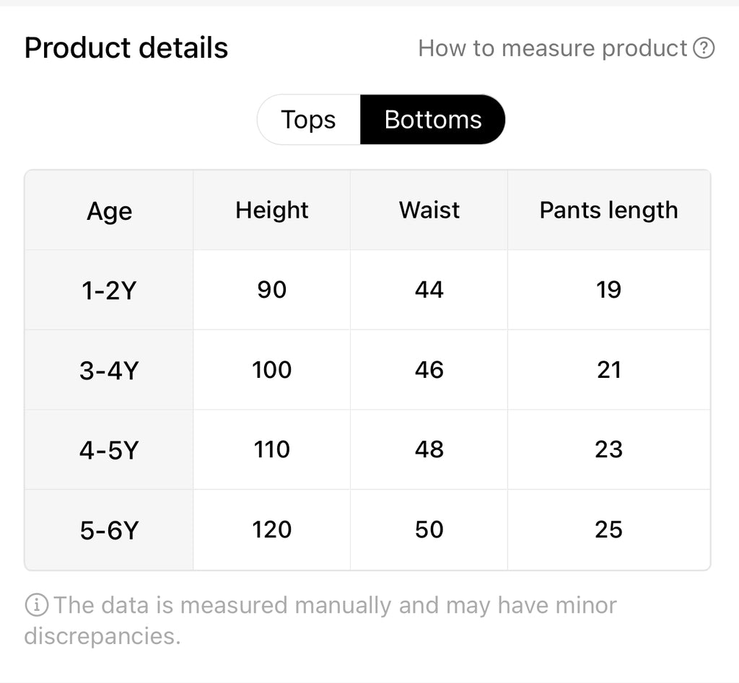Select the 5-6Y age row label
Viewport: 739px width, 683px height.
tap(109, 531)
